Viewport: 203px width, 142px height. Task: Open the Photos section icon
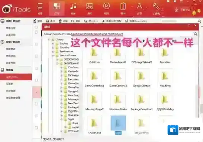point(90,9)
